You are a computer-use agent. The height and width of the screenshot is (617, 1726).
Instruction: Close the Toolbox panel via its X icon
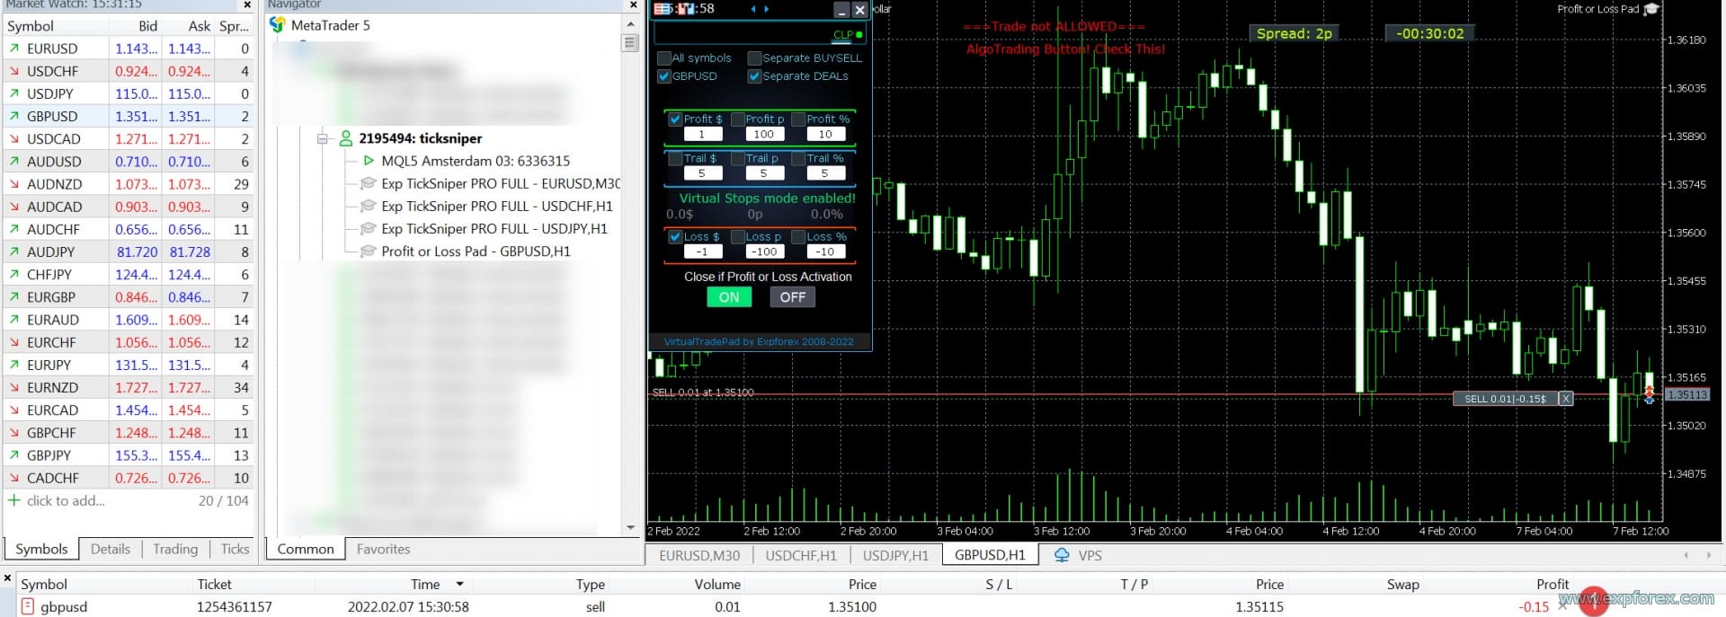point(7,578)
